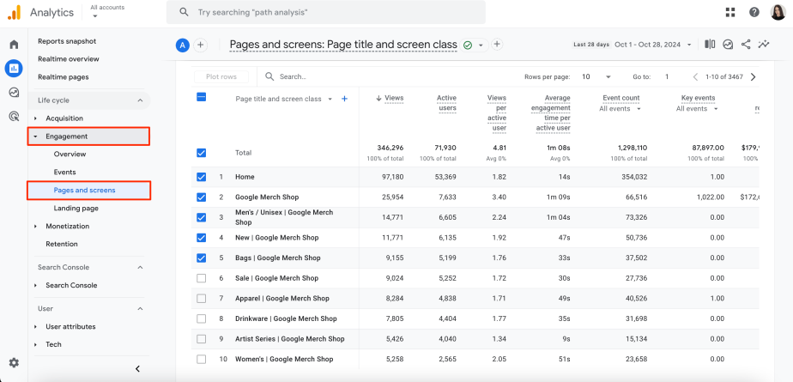Click the A comparison segment badge
Viewport: 793px width, 382px height.
[x=182, y=45]
